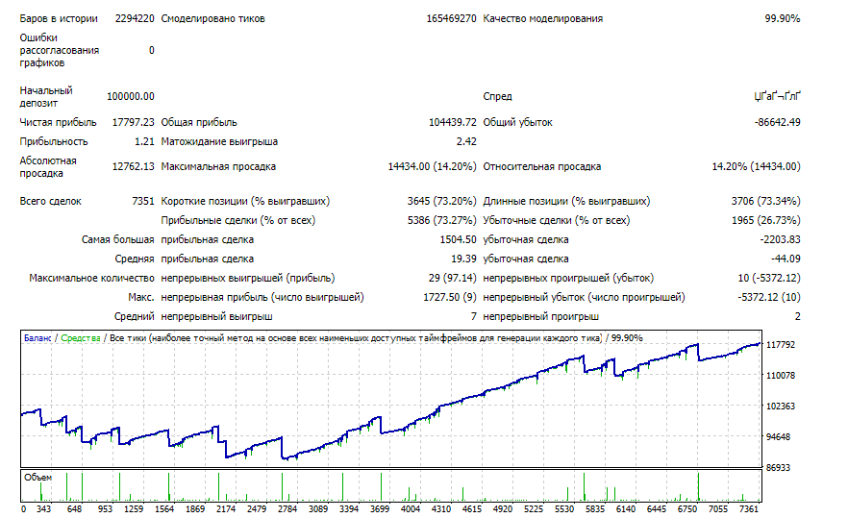The width and height of the screenshot is (848, 518).
Task: Click x-axis trade number 7361
Action: (x=749, y=509)
